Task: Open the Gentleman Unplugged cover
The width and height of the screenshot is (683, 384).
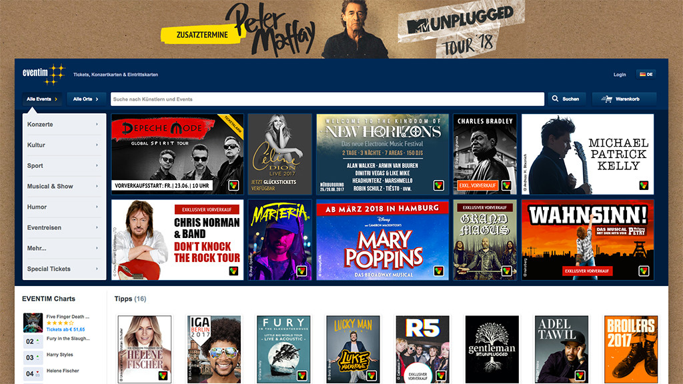Action: pyautogui.click(x=492, y=349)
